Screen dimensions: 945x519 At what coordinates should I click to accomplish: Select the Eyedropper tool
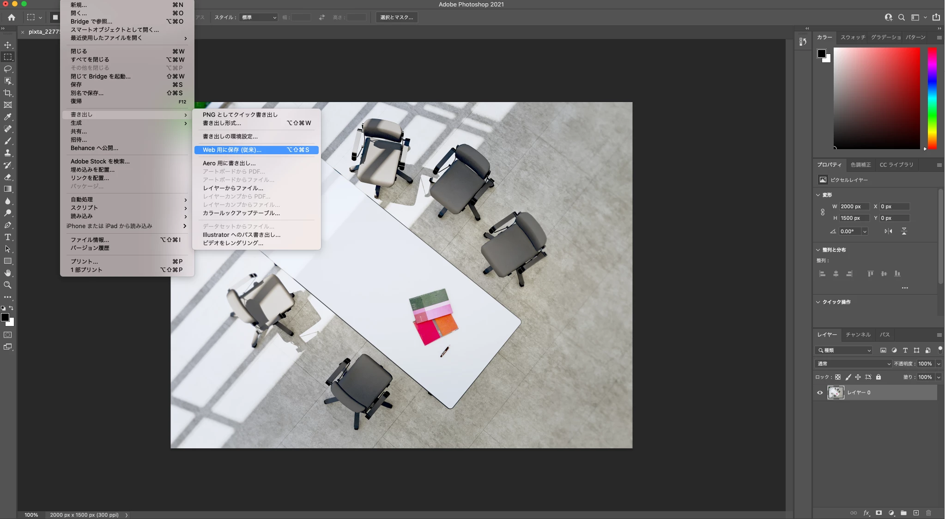click(8, 117)
